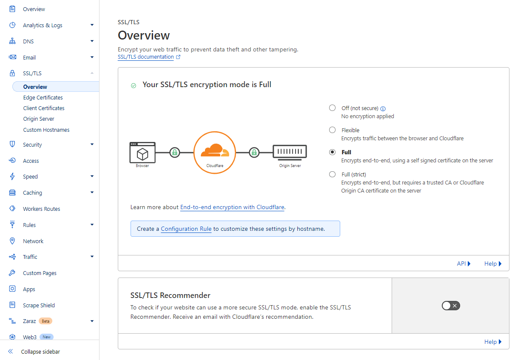Screen dimensions: 532x360
Task: Click the DNS network icon
Action: (12, 41)
